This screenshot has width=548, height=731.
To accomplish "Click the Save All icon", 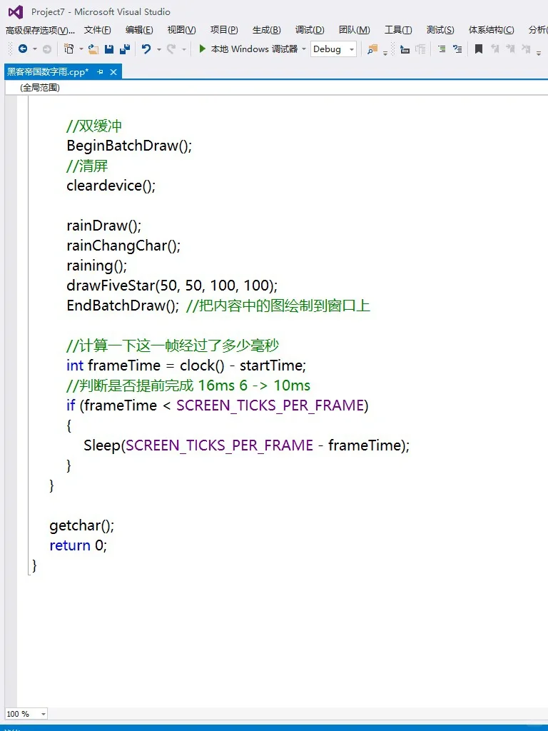I will (x=125, y=49).
